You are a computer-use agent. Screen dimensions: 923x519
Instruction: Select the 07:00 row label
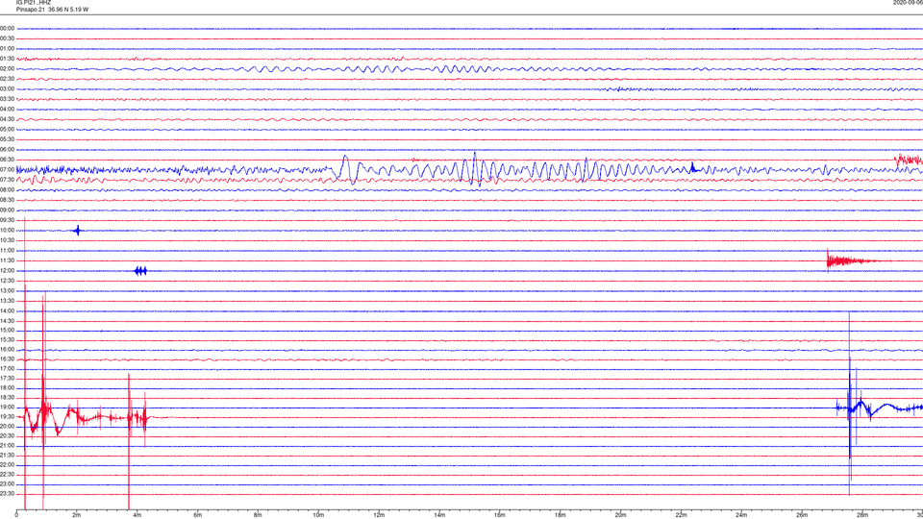7,169
